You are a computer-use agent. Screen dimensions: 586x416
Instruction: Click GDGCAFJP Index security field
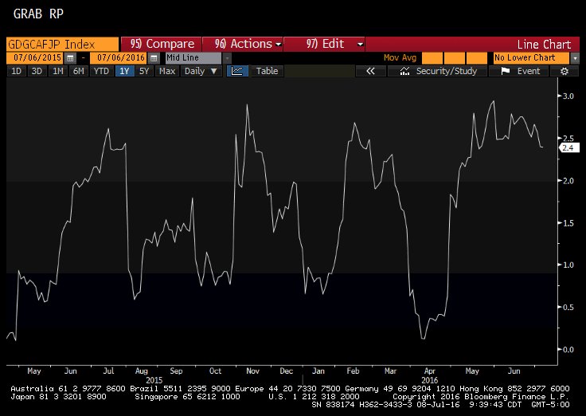[x=62, y=45]
